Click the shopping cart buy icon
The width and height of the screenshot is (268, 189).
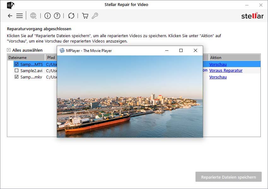[85, 16]
